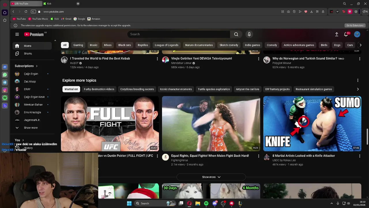This screenshot has width=369, height=208.
Task: Select Furby destruction videos topic
Action: point(99,89)
